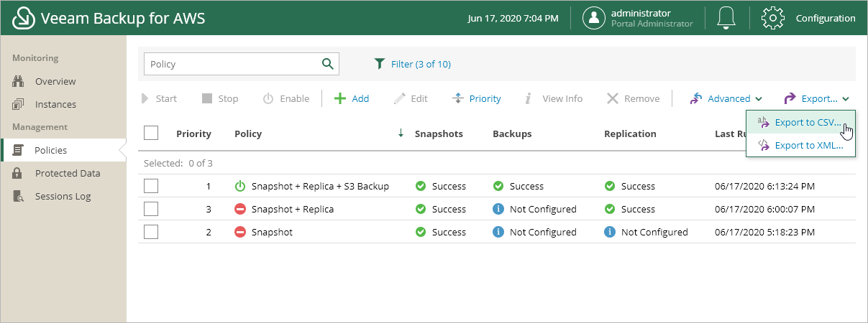Image resolution: width=868 pixels, height=323 pixels.
Task: Click Export to XML icon
Action: point(764,145)
